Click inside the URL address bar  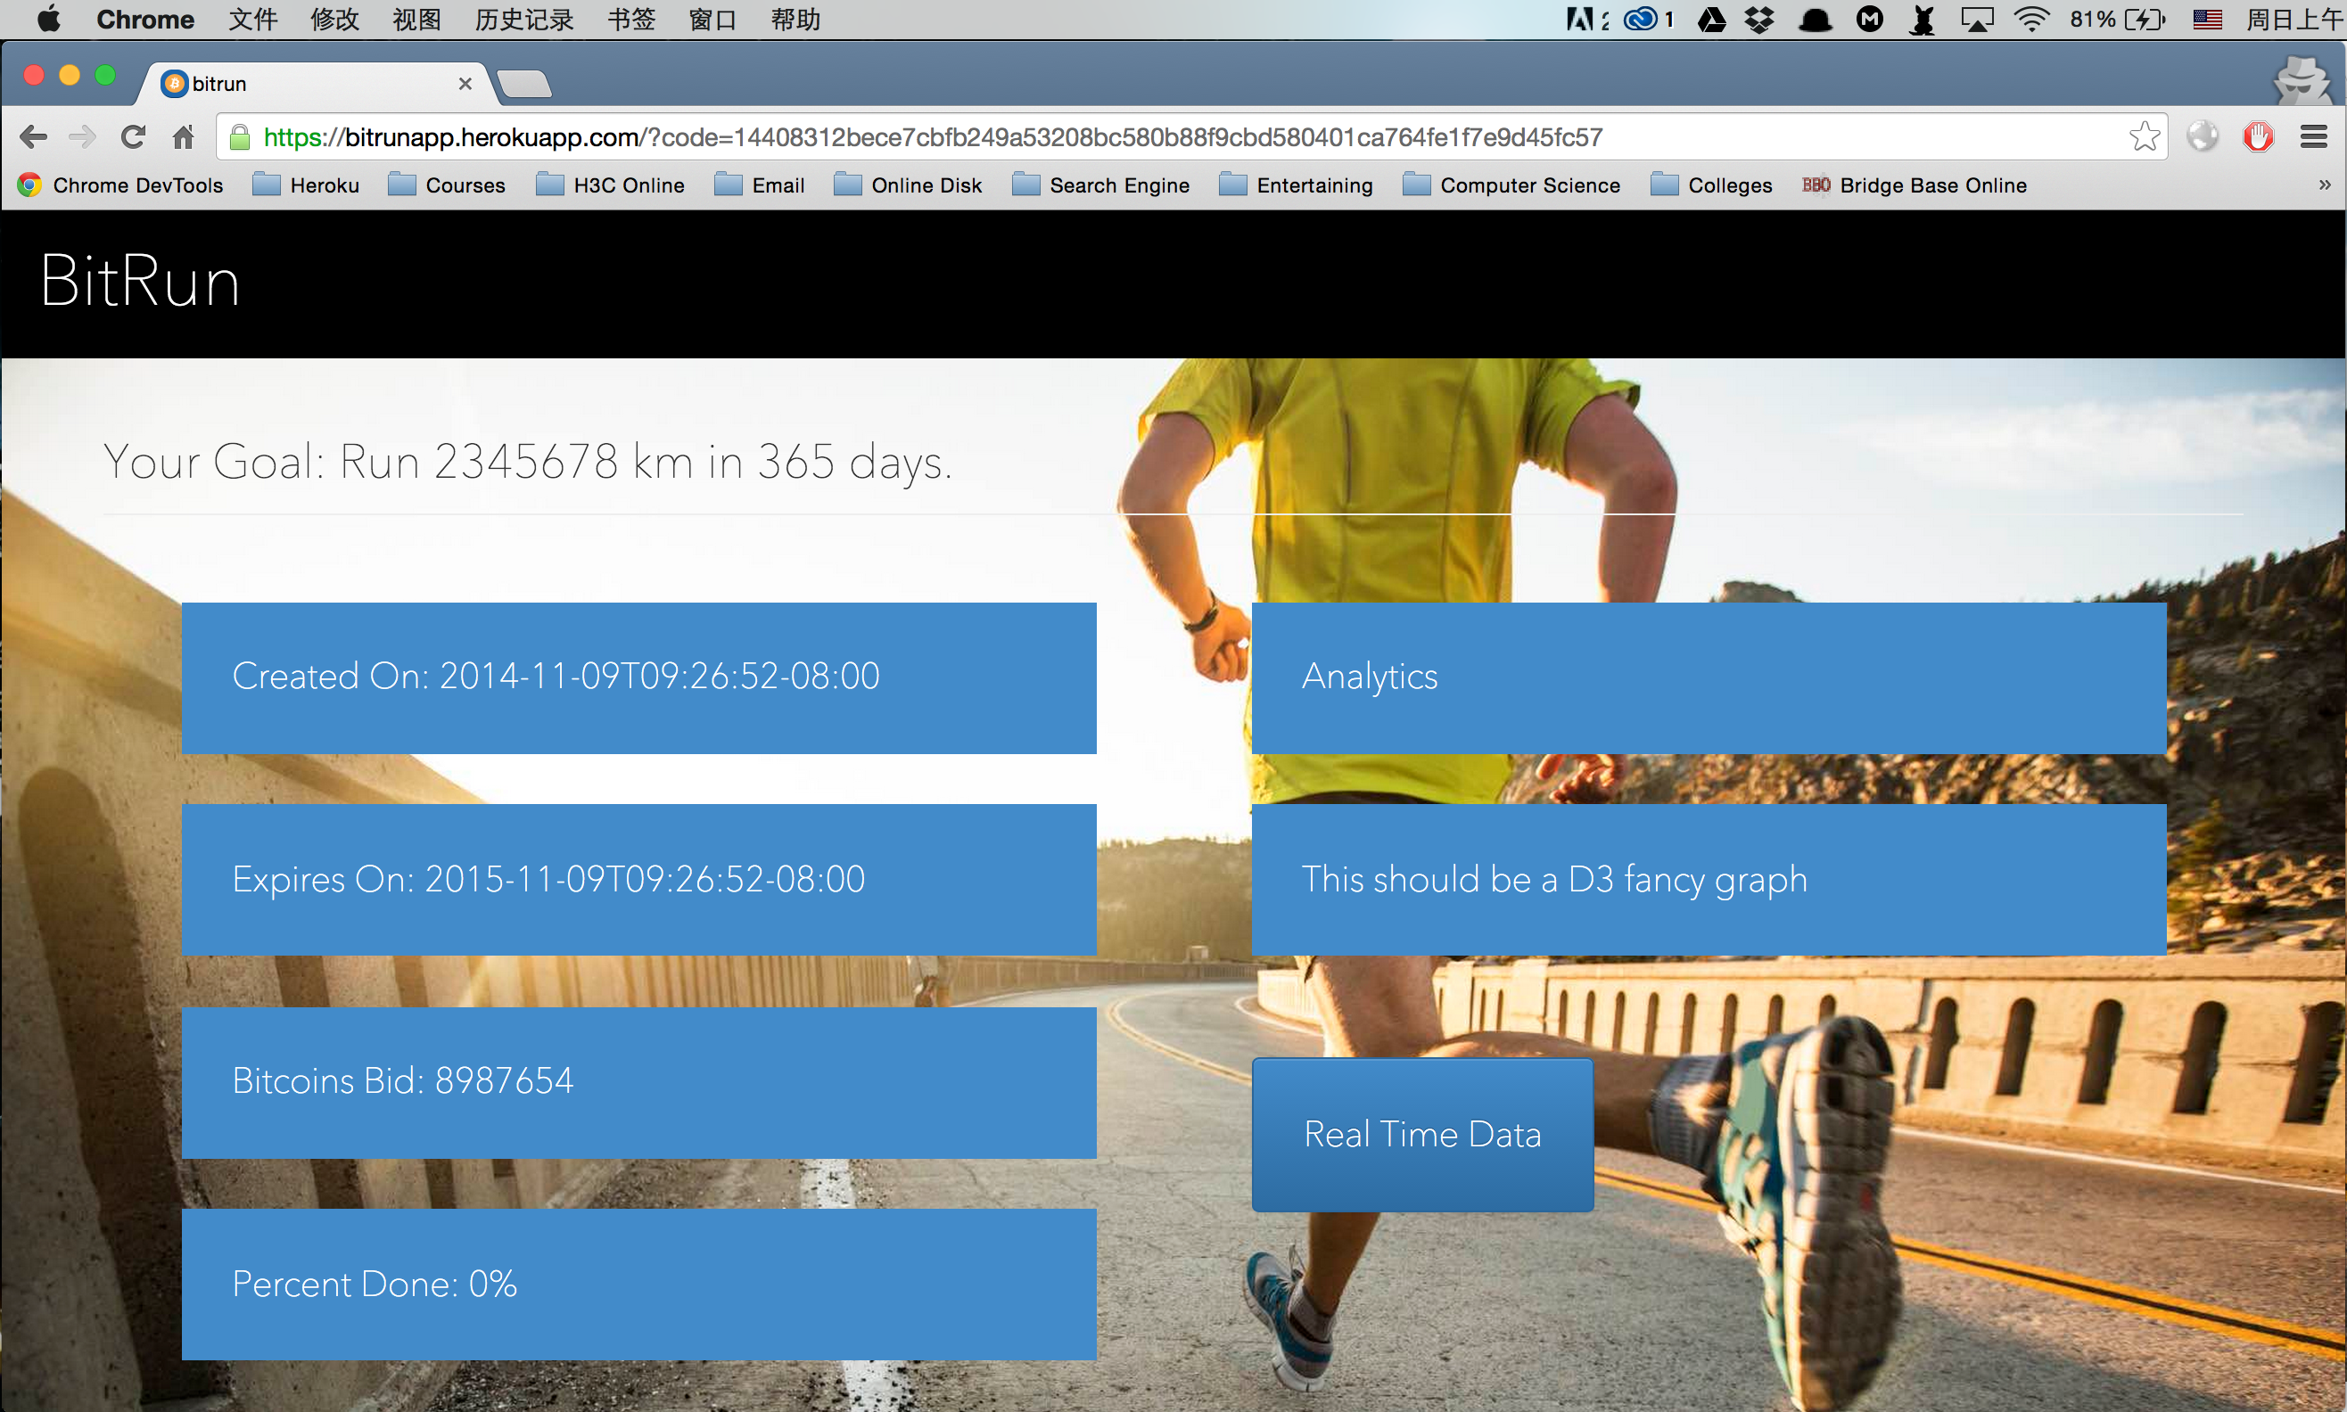pos(1142,137)
